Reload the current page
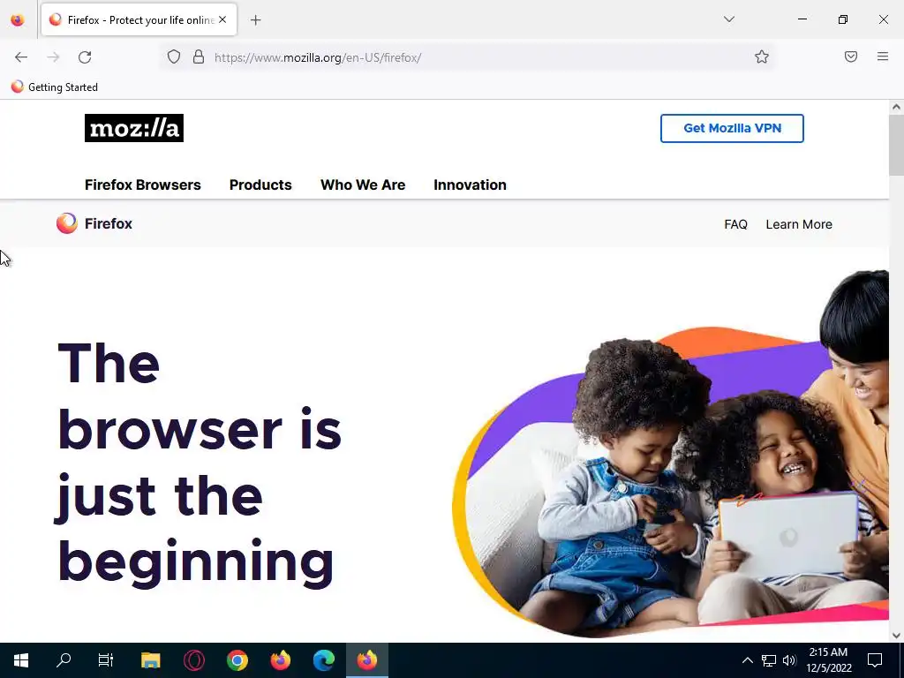Screen dimensions: 904x678 pyautogui.click(x=85, y=57)
